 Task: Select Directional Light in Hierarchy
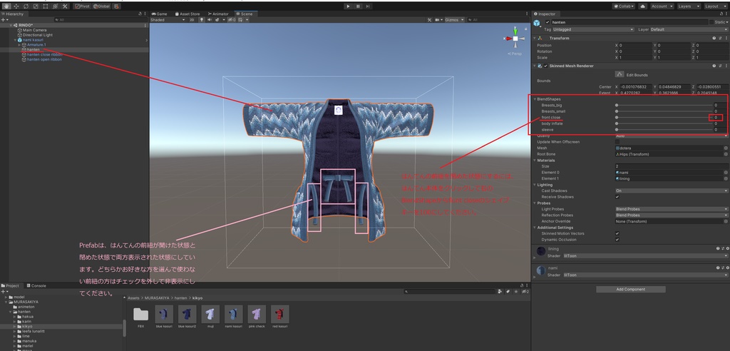point(37,35)
